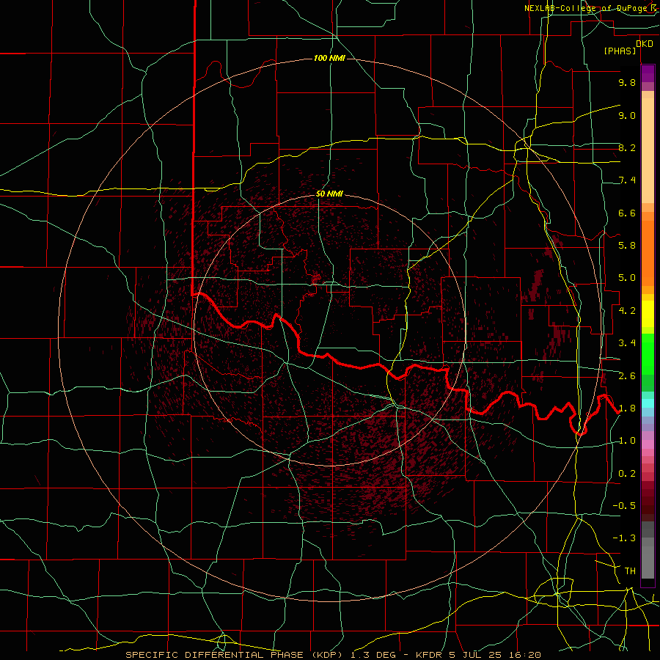Click the 50 NMI range ring label
The height and width of the screenshot is (660, 660).
point(329,194)
